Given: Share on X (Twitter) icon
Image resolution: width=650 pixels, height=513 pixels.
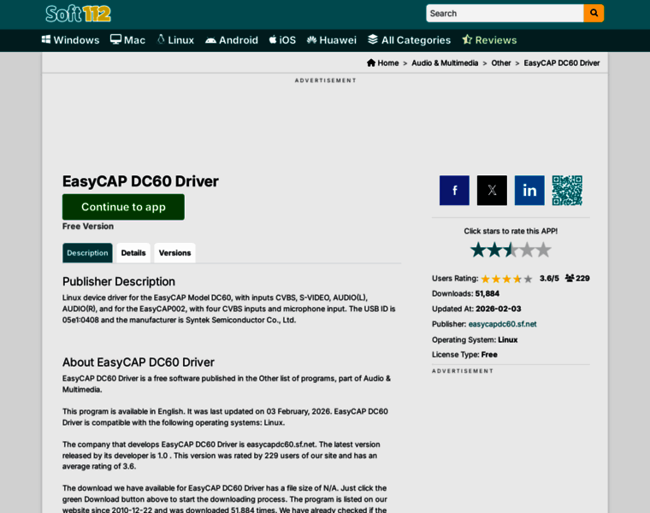Looking at the screenshot, I should point(492,190).
